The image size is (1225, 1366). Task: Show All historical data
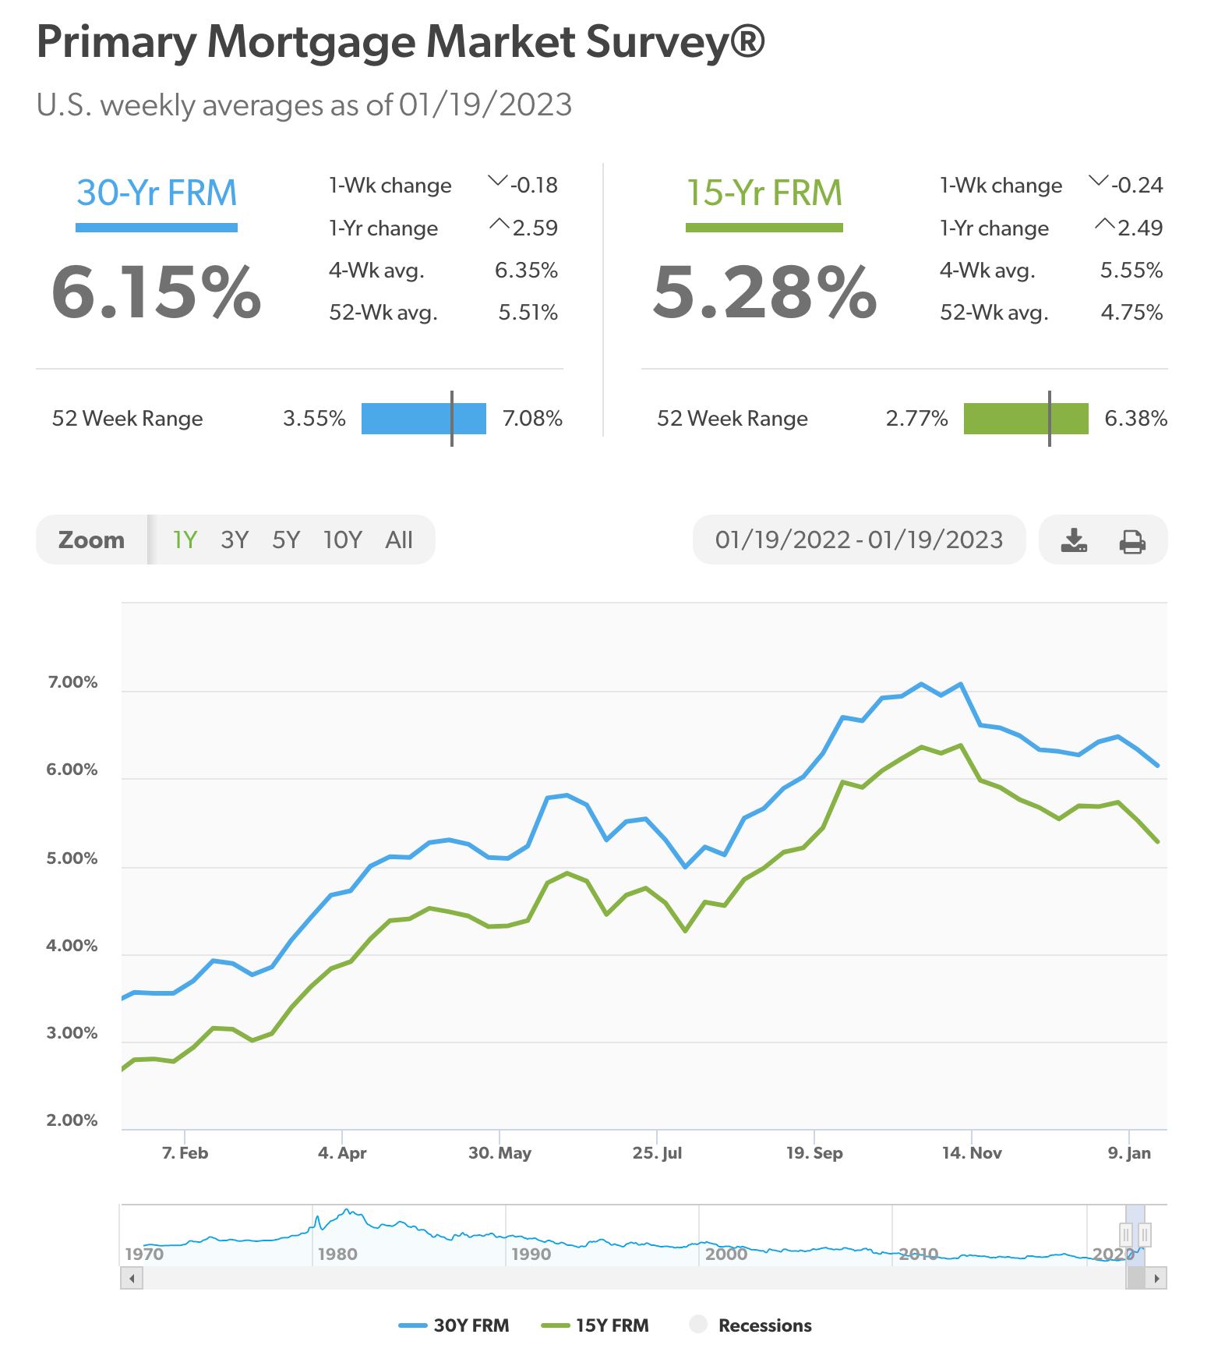tap(399, 540)
